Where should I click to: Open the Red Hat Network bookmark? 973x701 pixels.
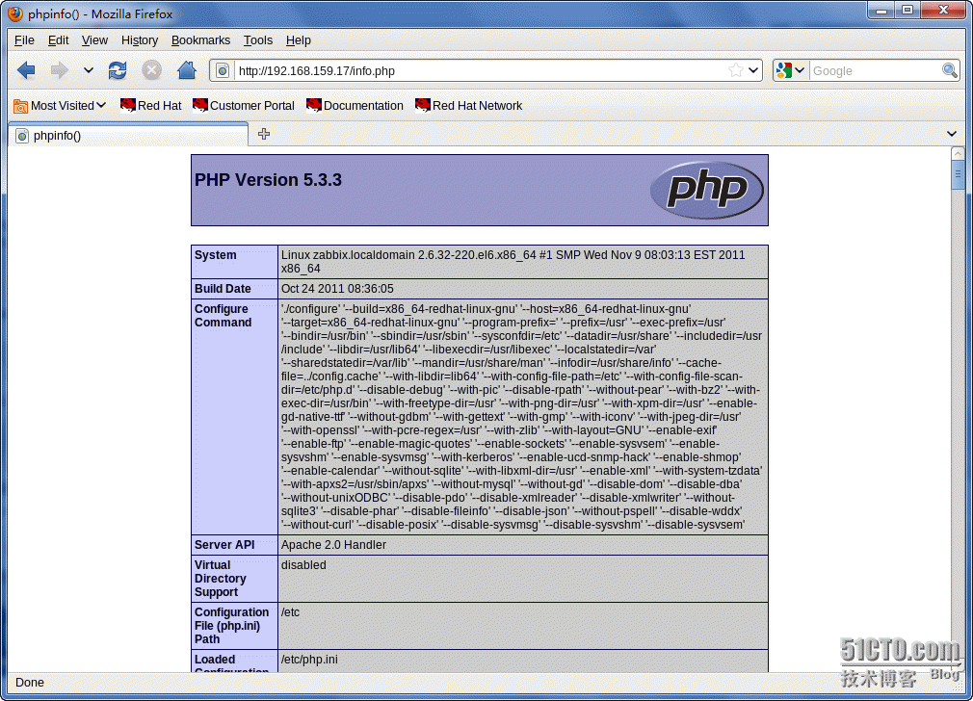(x=468, y=106)
